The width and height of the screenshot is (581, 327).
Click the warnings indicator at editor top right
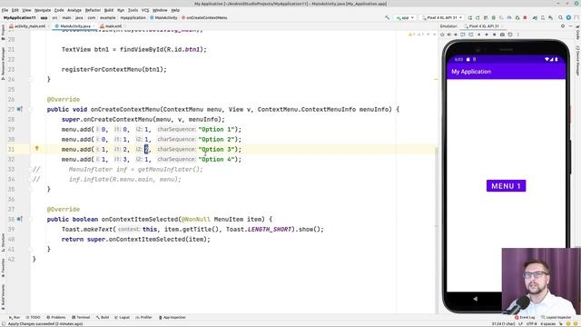pyautogui.click(x=416, y=35)
